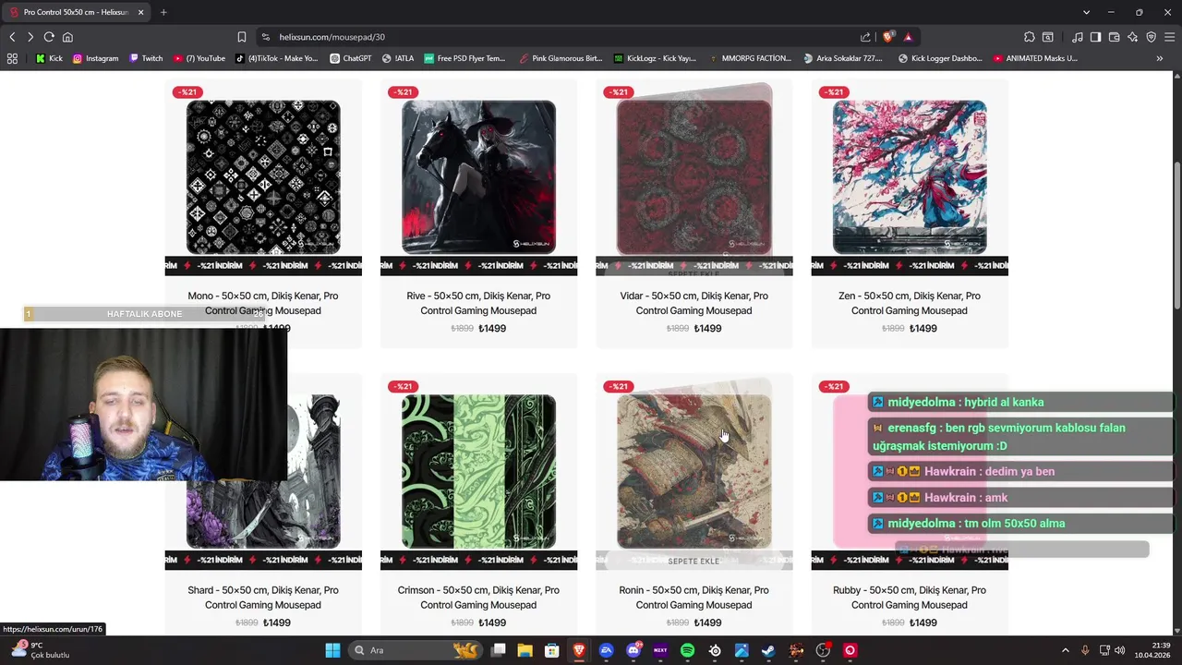Open the taskbar volume speaker icon
Viewport: 1182px width, 665px height.
click(1121, 650)
